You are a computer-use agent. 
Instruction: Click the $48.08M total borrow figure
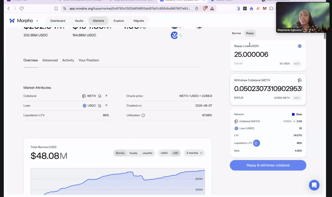(49, 156)
